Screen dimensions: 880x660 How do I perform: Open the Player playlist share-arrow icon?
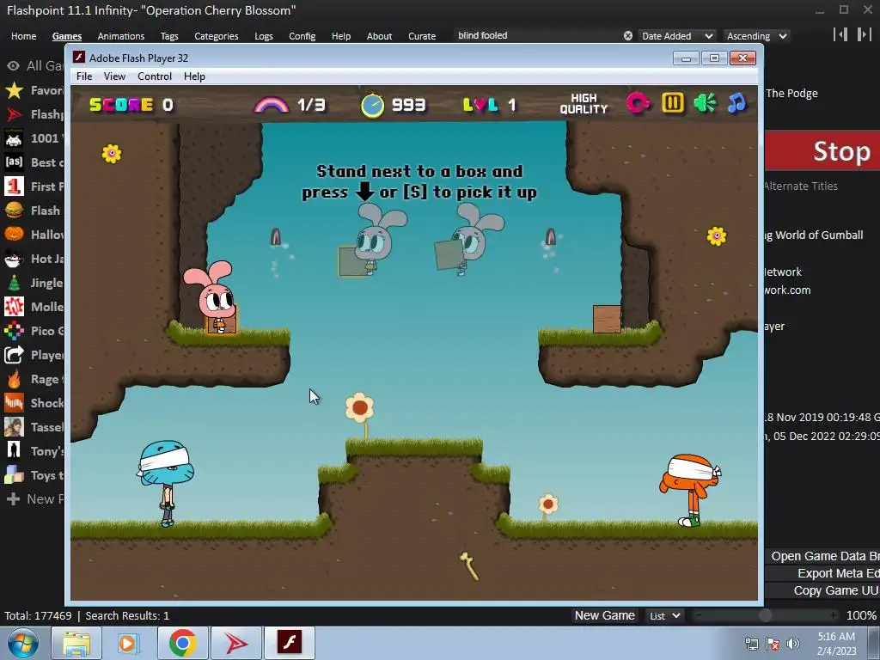[x=14, y=355]
